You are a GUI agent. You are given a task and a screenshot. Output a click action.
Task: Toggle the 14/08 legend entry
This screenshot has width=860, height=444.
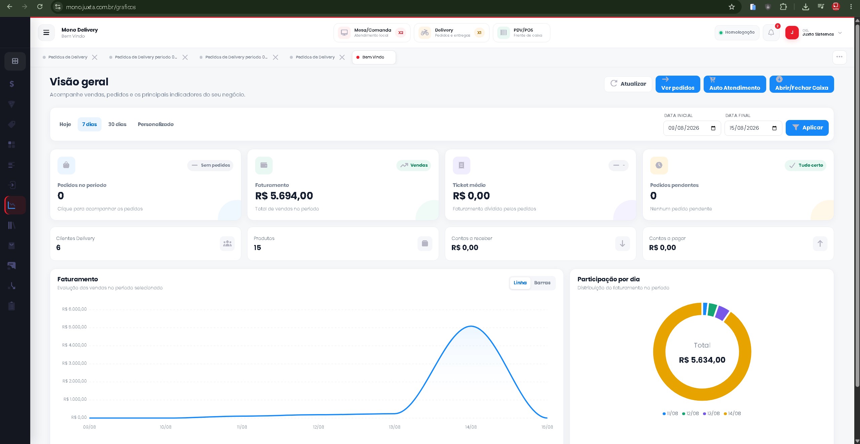tap(732, 414)
